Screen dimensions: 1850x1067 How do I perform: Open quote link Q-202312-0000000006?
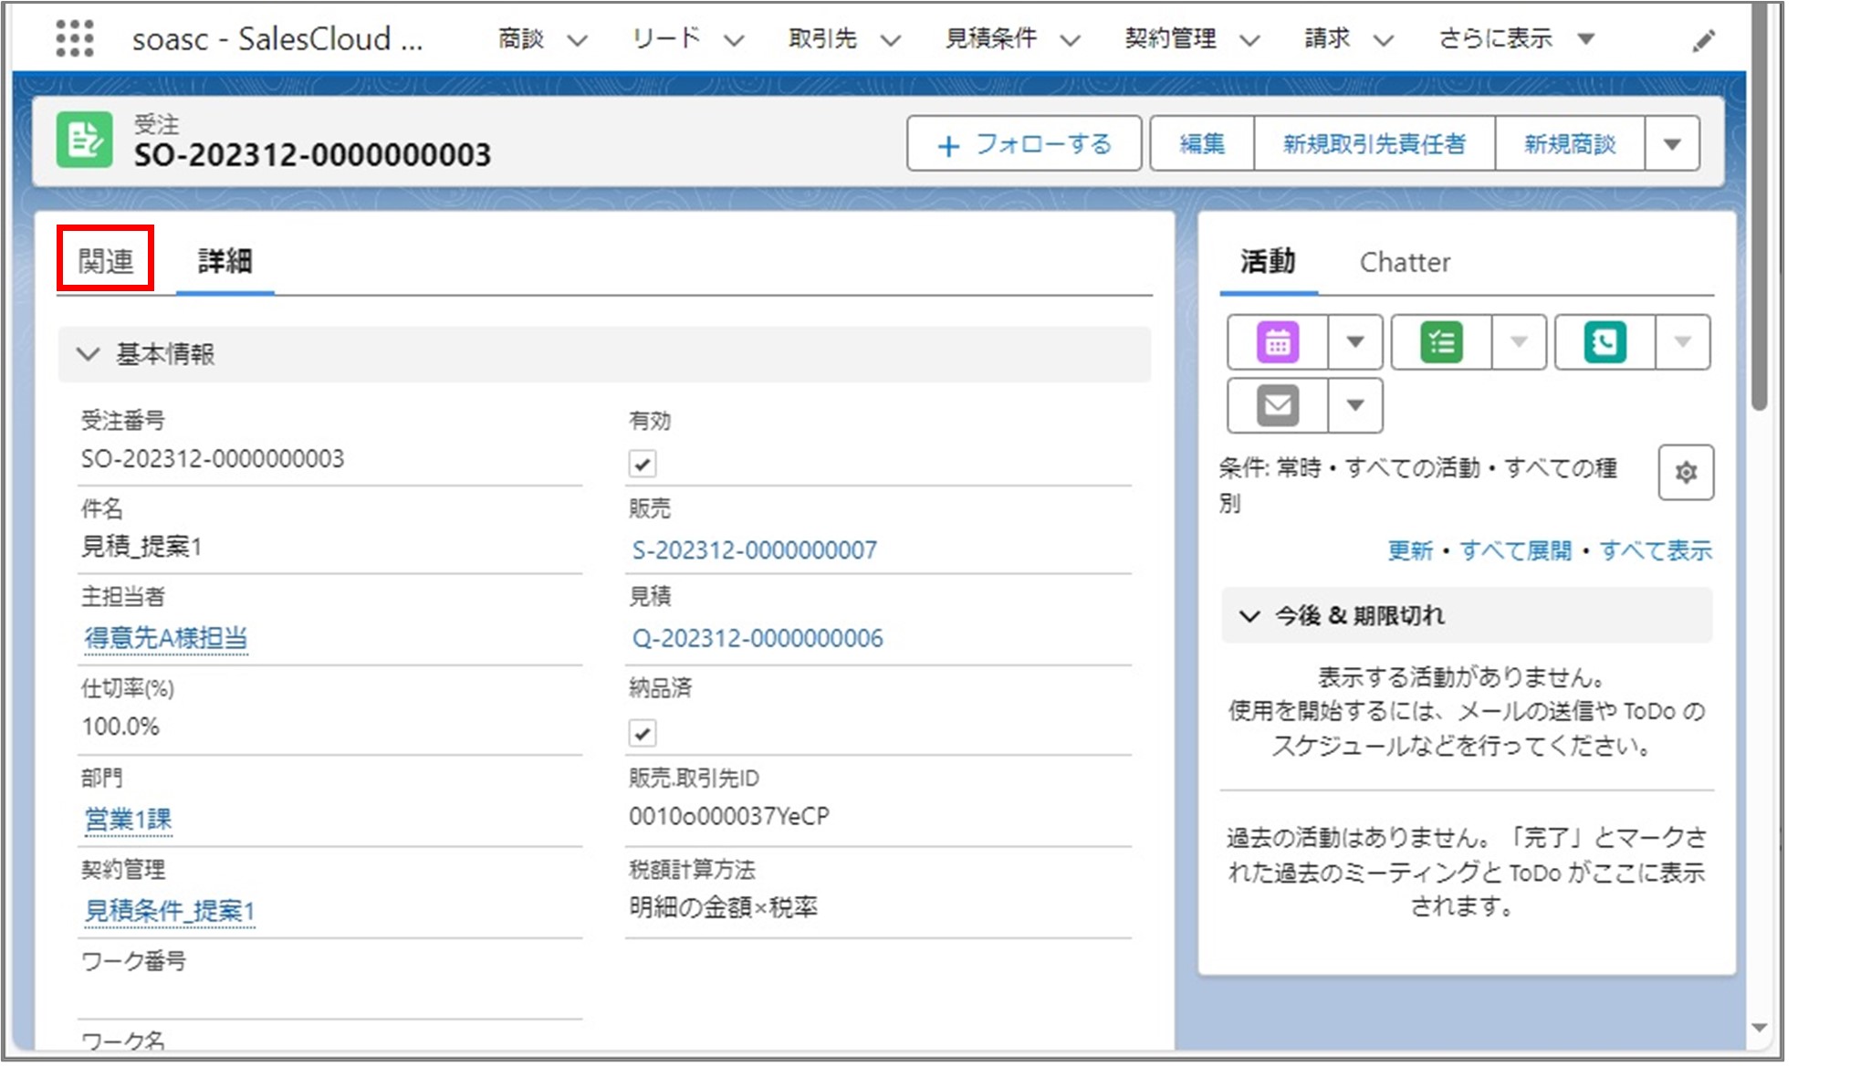(x=758, y=638)
